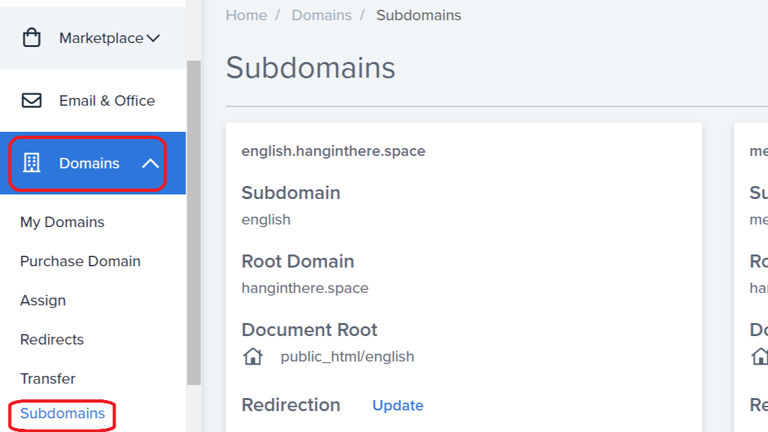The width and height of the screenshot is (768, 432).
Task: Expand the Marketplace dropdown chevron
Action: [153, 39]
